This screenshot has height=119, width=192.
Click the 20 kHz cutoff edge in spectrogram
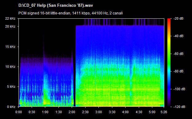pyautogui.click(x=120, y=25)
